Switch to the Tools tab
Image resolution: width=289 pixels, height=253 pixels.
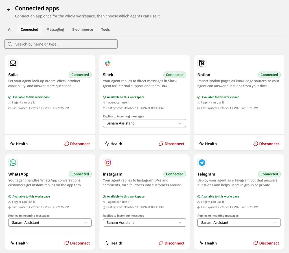point(106,29)
